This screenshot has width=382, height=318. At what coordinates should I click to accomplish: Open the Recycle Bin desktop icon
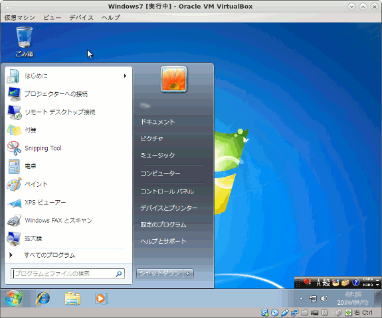pos(24,42)
